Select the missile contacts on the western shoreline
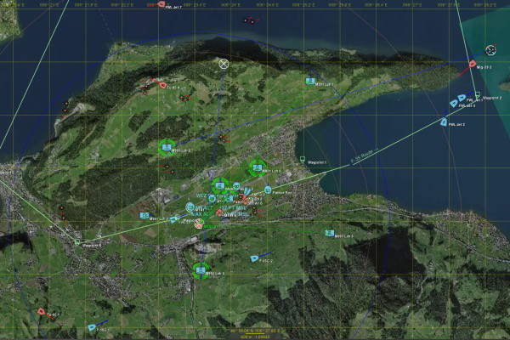This screenshot has width=510, height=340. 66,108
